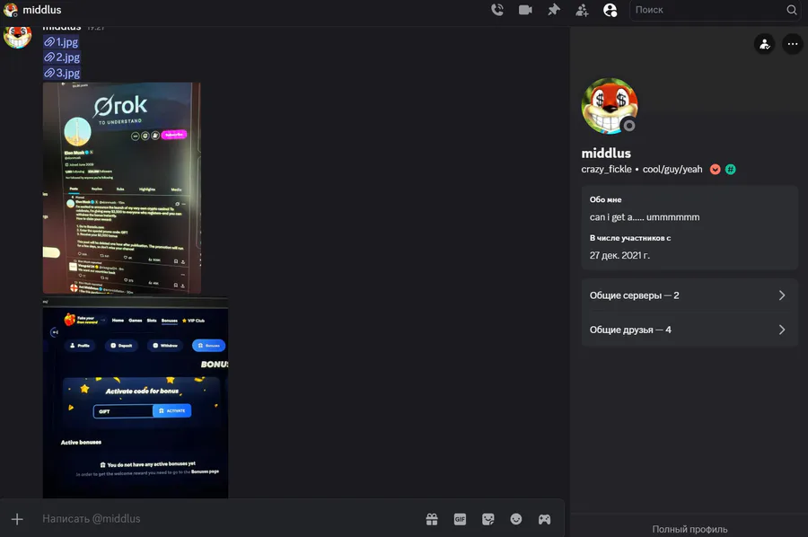The image size is (808, 537).
Task: Open the Grok profile screenshot image
Action: [121, 188]
